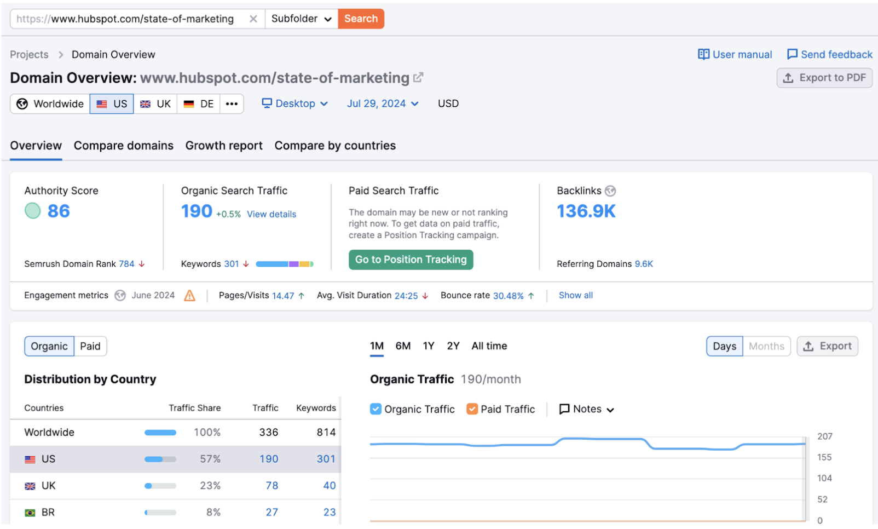
Task: Click the BR traffic share bar
Action: point(160,513)
